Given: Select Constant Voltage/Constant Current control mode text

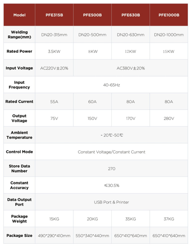Looking at the screenshot, I should point(111,152).
